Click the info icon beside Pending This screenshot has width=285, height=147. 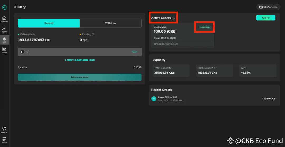[x=93, y=34]
